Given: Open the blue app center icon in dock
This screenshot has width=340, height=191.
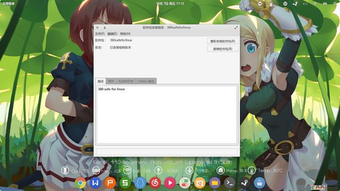Looking at the screenshot, I should (x=260, y=183).
